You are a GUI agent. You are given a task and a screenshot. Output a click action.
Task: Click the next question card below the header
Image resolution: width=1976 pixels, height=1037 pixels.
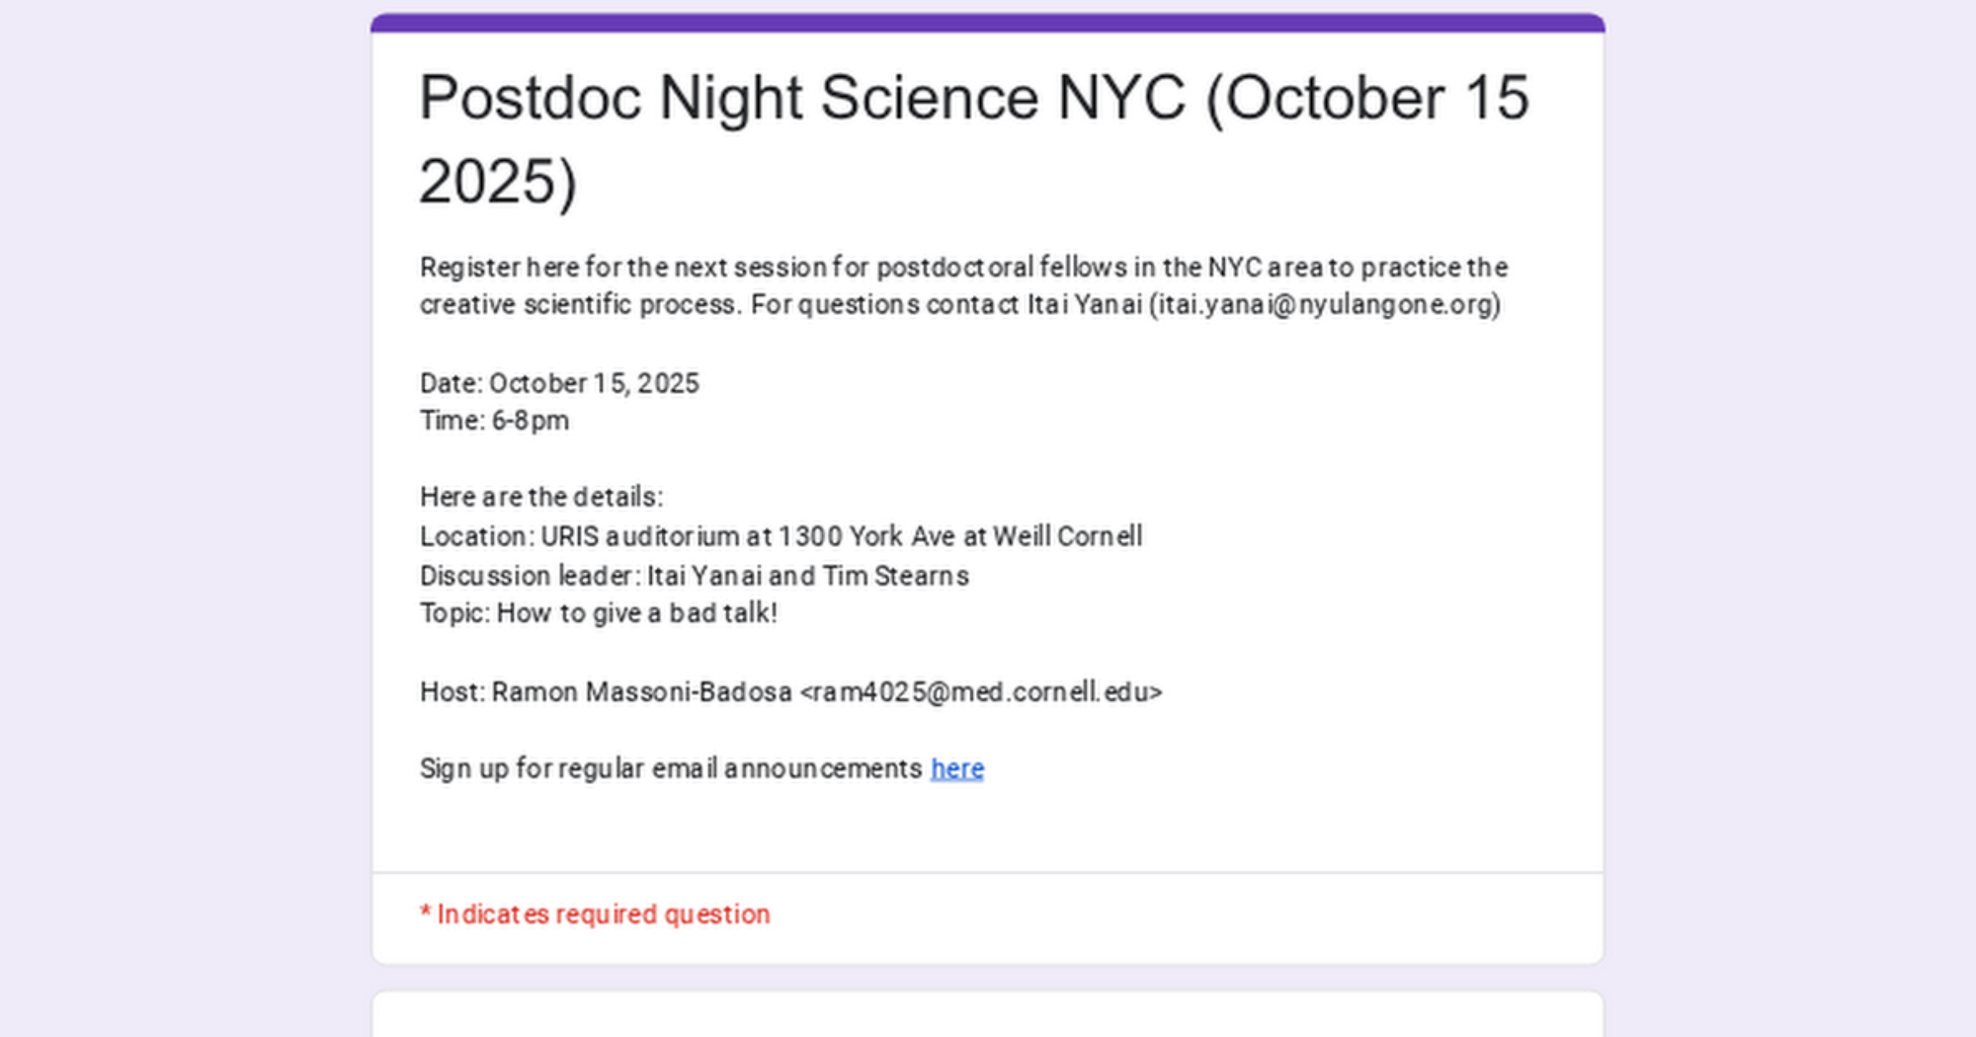(x=987, y=1015)
